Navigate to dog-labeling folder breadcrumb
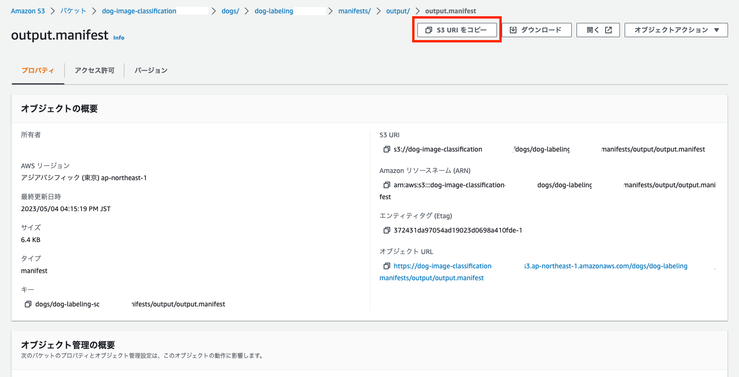739x377 pixels. coord(274,11)
